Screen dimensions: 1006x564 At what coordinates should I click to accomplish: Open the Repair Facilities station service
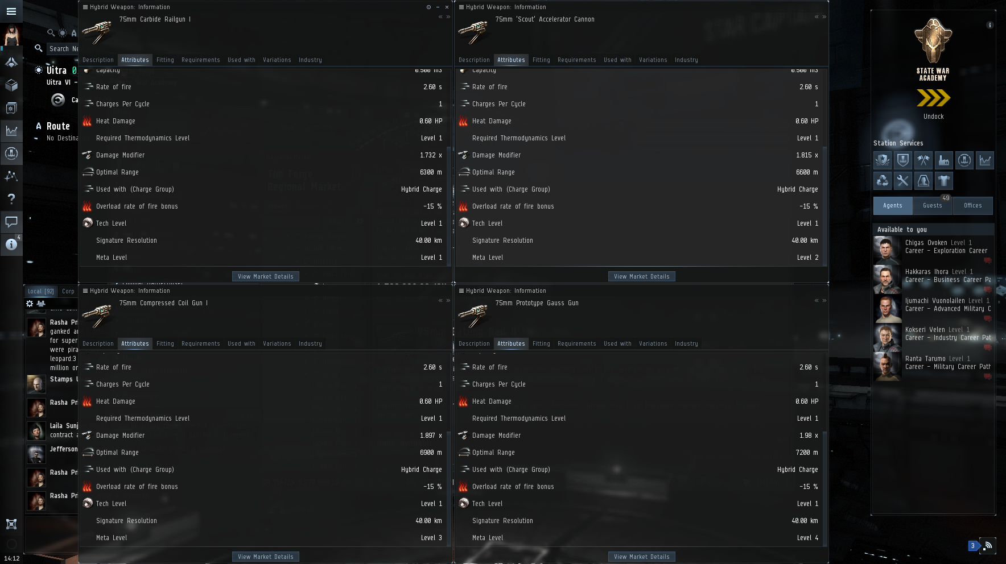(902, 181)
